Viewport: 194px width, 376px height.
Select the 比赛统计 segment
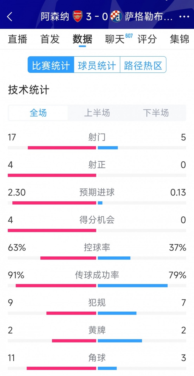pos(51,65)
